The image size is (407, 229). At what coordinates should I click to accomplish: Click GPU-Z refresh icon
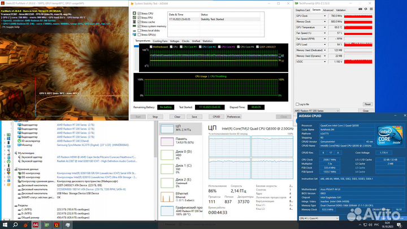pos(366,9)
